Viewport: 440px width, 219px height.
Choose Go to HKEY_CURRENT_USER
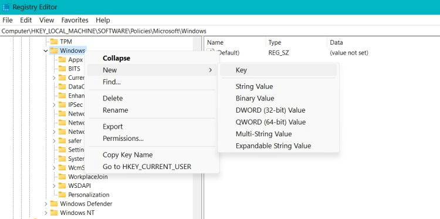pos(152,167)
